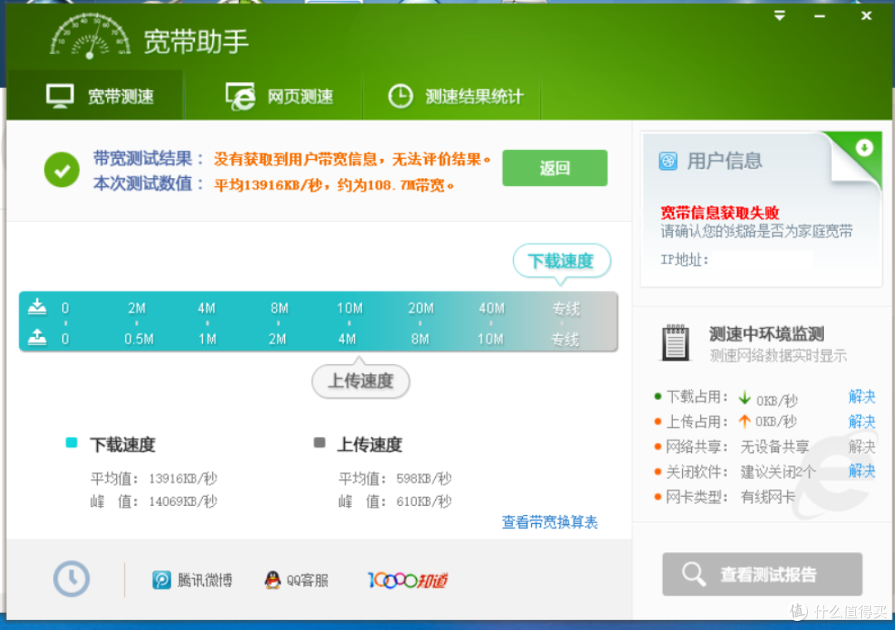
Task: Switch to the 网页测速 tab
Action: pos(273,96)
